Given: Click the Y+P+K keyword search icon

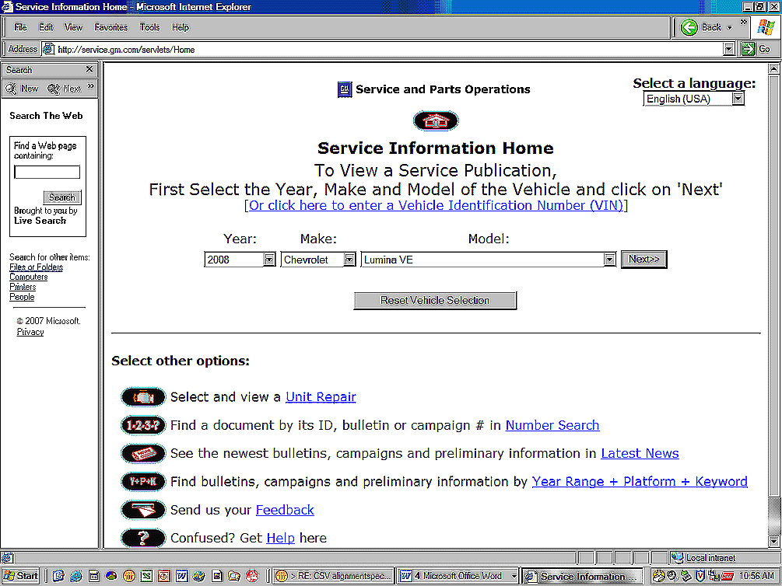Looking at the screenshot, I should 143,482.
